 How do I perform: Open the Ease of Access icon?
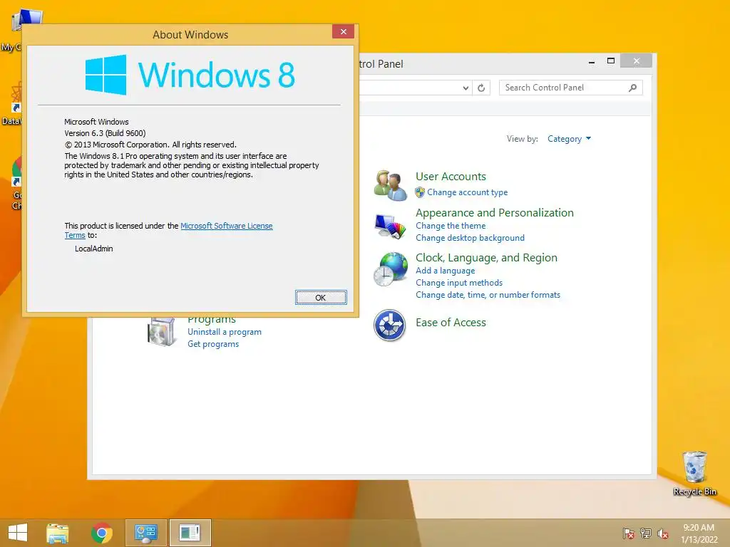390,325
